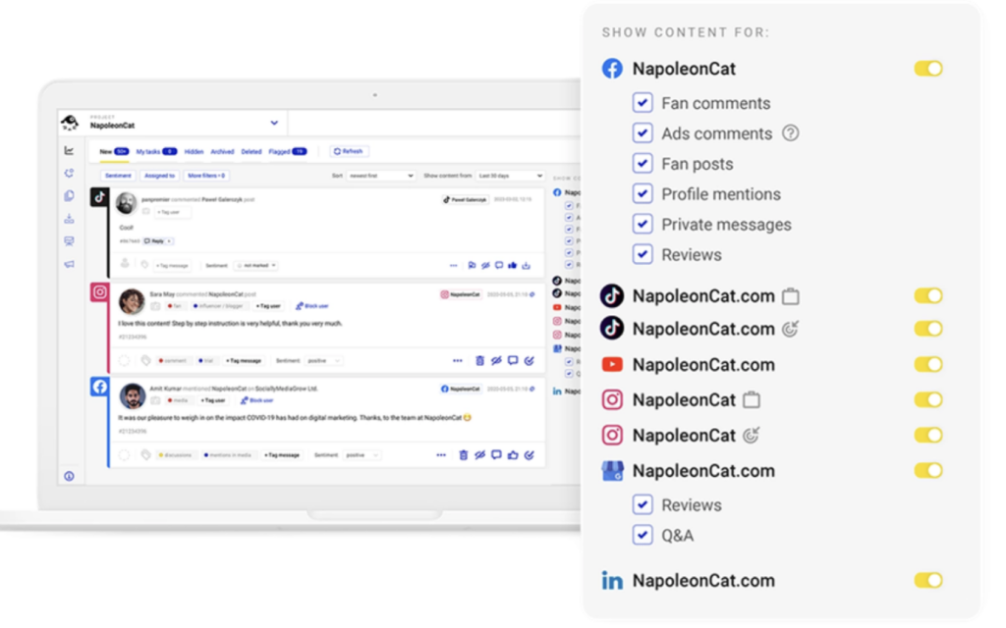Click the info icon at the sidebar bottom
This screenshot has height=628, width=1006.
[70, 476]
